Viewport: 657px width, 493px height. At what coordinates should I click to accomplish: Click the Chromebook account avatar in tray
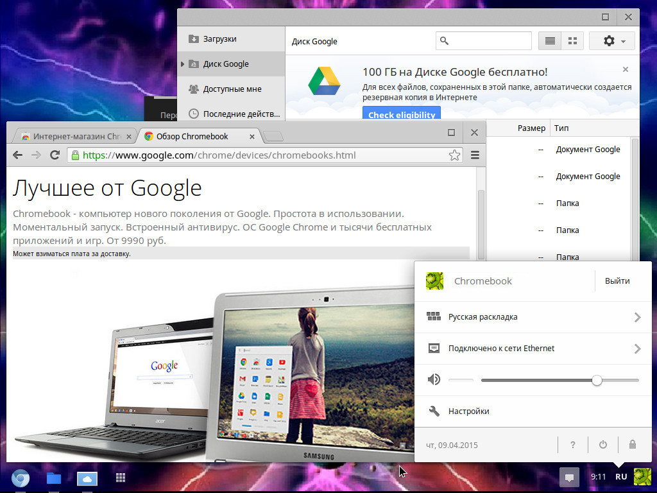tap(434, 281)
